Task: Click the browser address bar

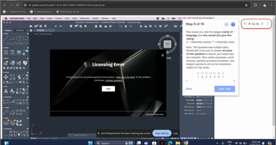Action: pyautogui.click(x=136, y=5)
